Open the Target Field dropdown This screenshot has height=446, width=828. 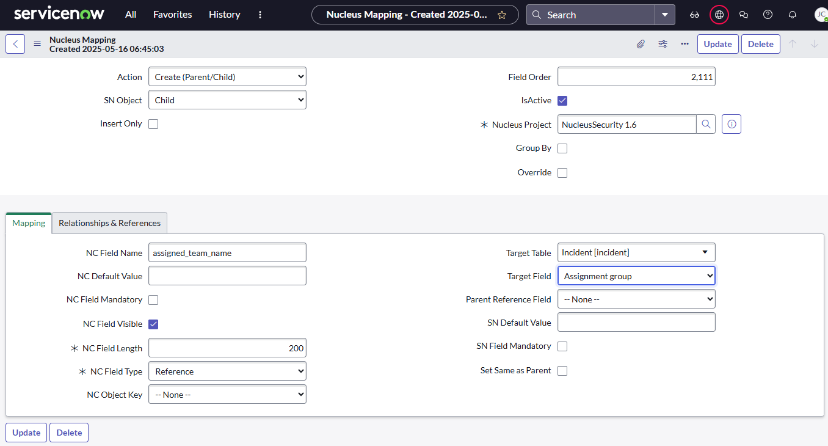[x=636, y=276]
